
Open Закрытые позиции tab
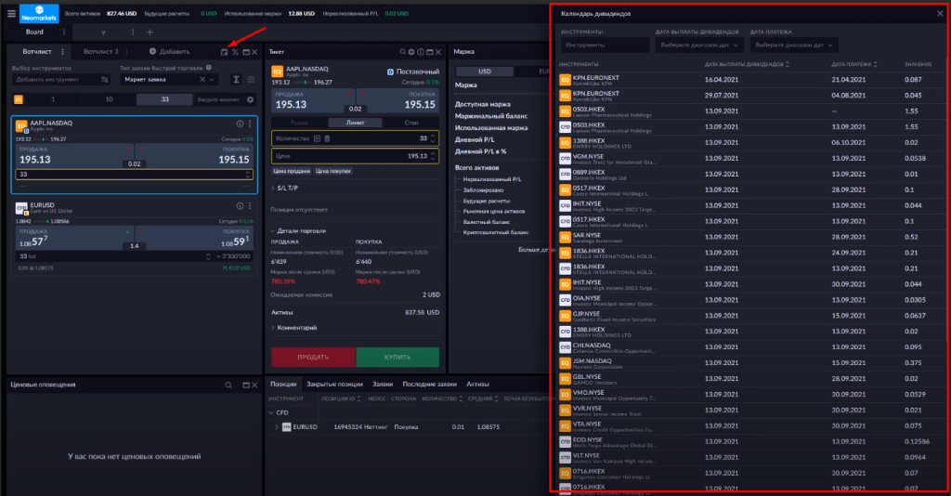tap(334, 385)
